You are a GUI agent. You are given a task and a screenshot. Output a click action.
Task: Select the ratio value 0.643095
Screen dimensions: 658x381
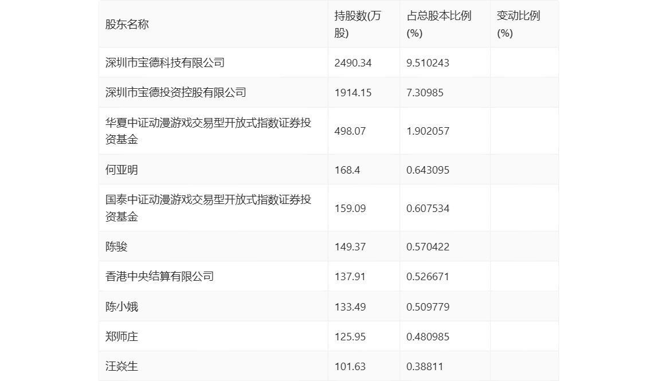click(428, 170)
